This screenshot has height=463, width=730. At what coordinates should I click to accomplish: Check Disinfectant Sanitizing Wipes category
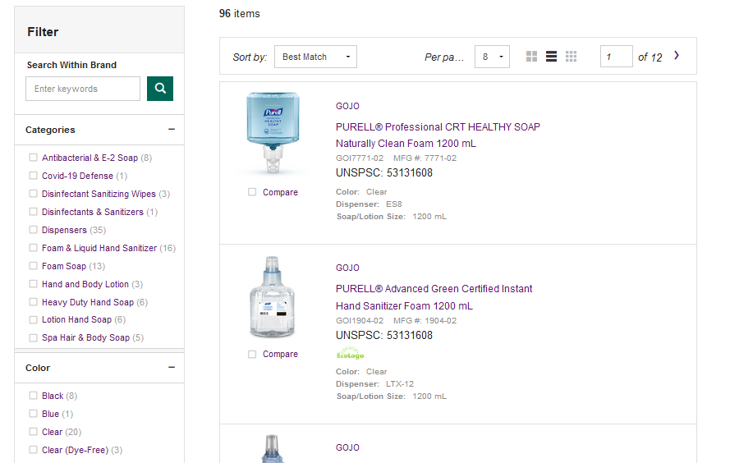point(33,194)
